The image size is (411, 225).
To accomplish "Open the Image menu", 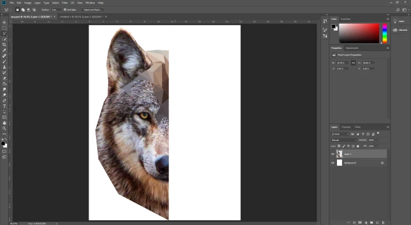I will (x=28, y=3).
